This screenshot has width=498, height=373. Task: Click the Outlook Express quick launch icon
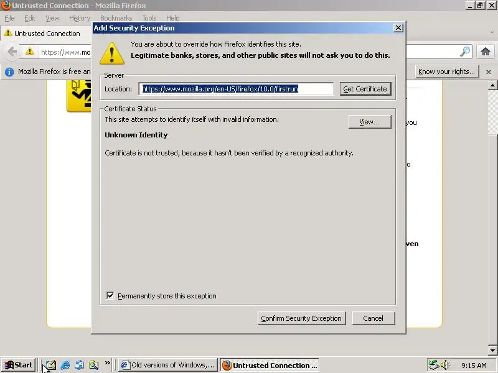point(80,365)
